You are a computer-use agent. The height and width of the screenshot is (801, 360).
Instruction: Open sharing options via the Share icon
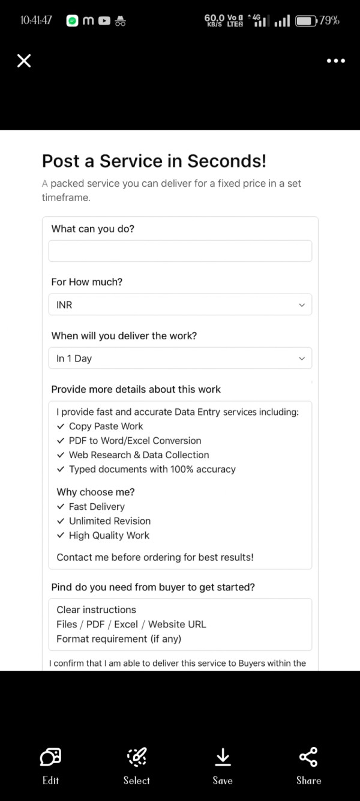(x=308, y=763)
